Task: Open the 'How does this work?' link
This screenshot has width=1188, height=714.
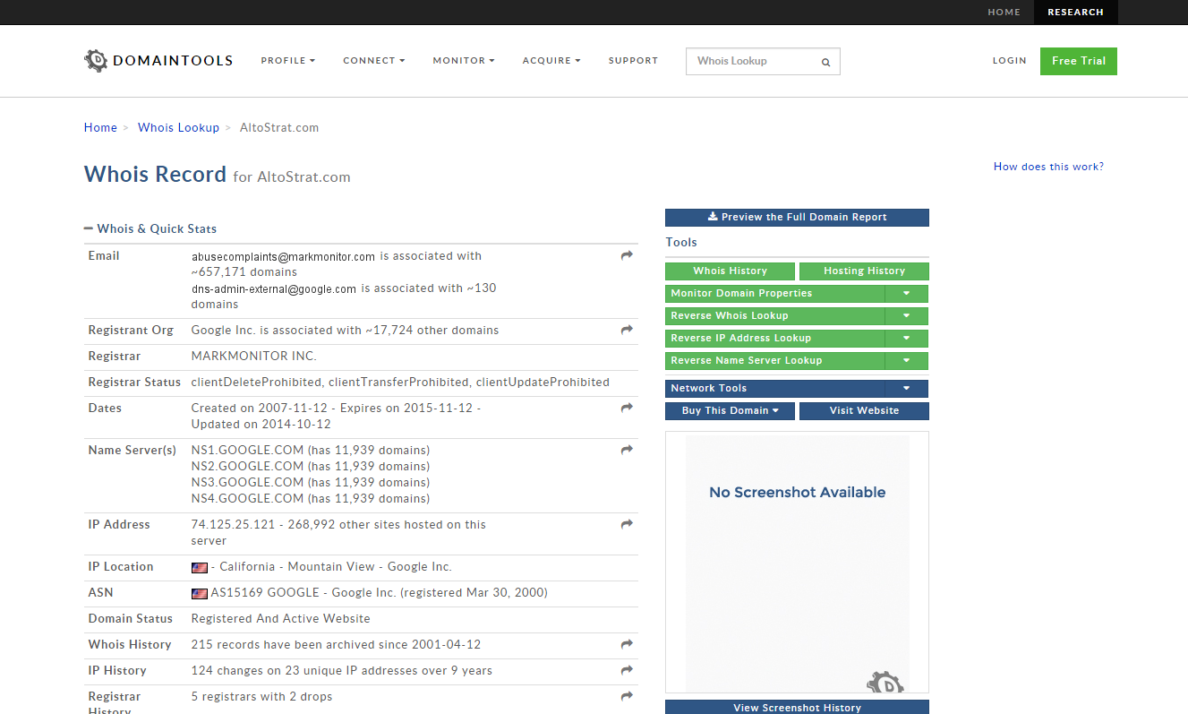Action: click(1048, 167)
